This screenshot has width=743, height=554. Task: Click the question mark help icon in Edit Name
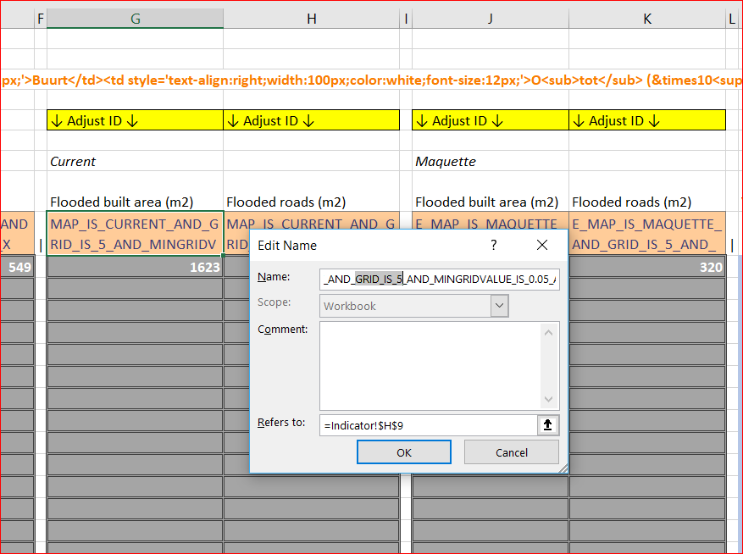pos(493,245)
